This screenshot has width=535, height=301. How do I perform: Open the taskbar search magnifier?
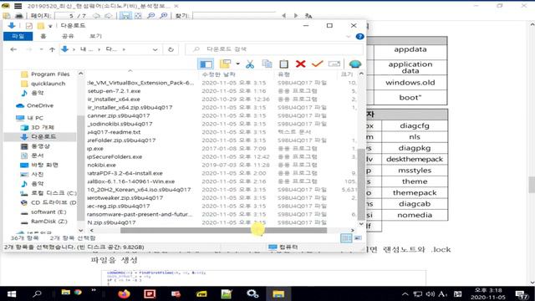click(x=37, y=293)
